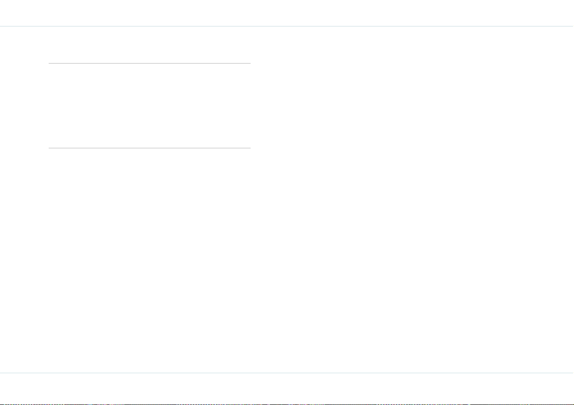This screenshot has height=405, width=574.
Task: Click the left end of the upper gray divider
Action: (50, 63)
